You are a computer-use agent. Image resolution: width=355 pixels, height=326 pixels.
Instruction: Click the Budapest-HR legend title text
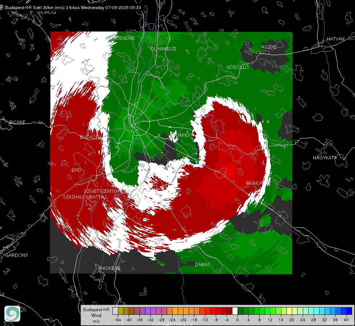click(x=96, y=310)
